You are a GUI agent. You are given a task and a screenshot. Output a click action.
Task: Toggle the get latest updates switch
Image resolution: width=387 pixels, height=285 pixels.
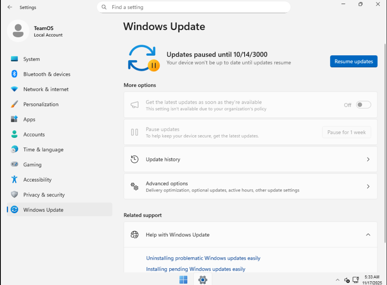coord(363,105)
